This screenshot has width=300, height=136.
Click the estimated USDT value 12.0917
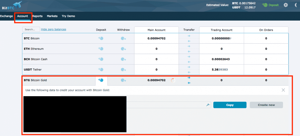(x=250, y=8)
